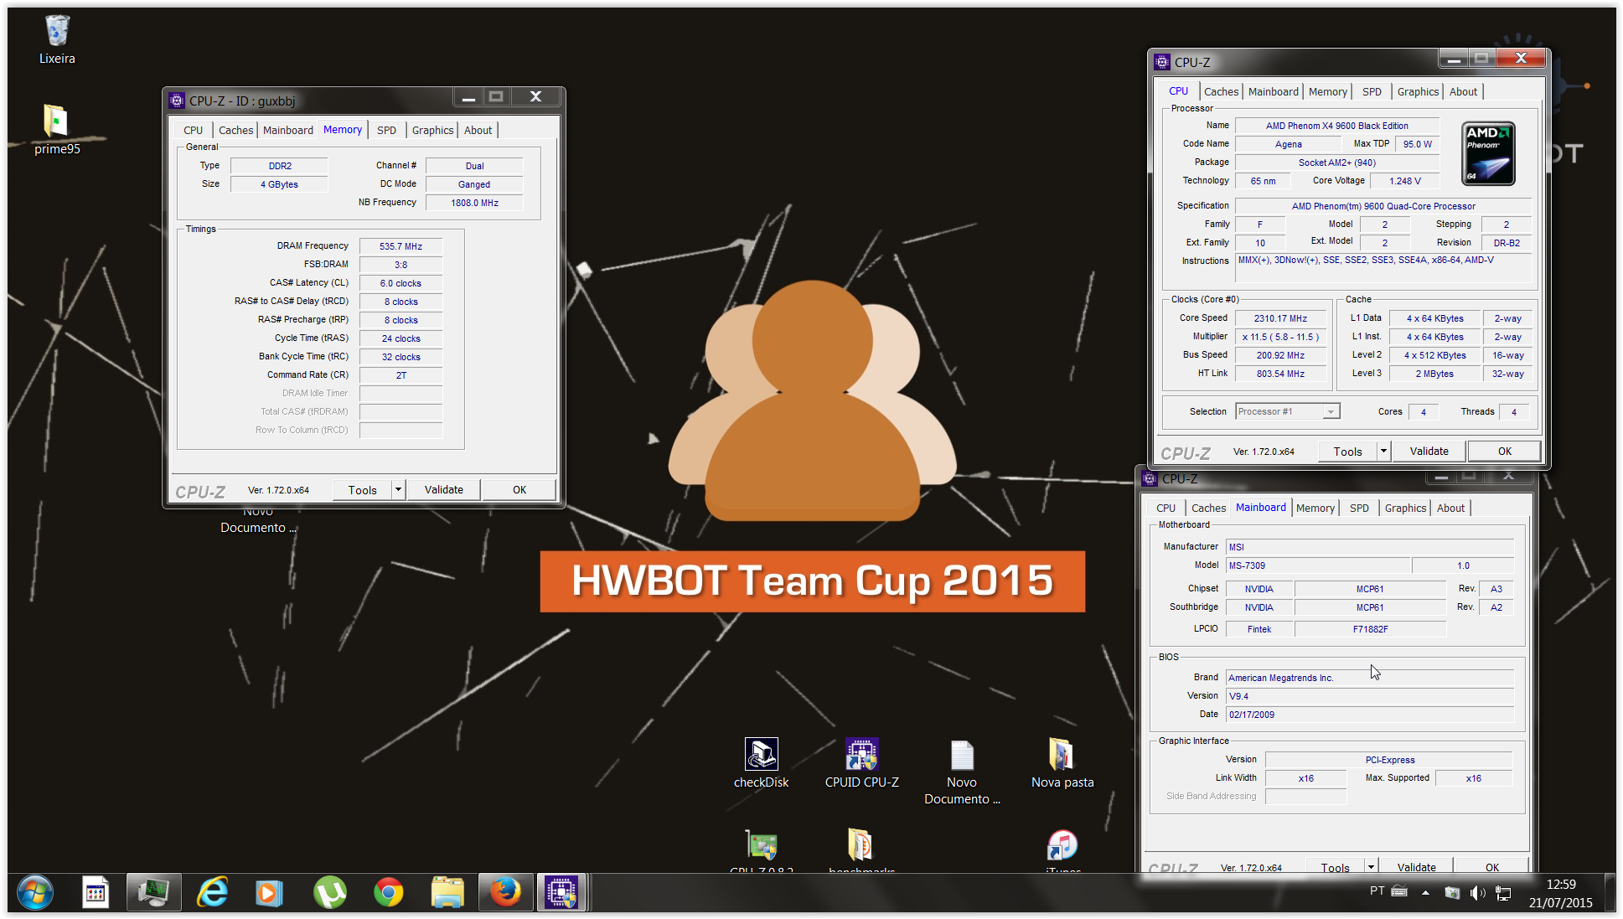
Task: Open Caches tab in guxbbj window
Action: 235,130
